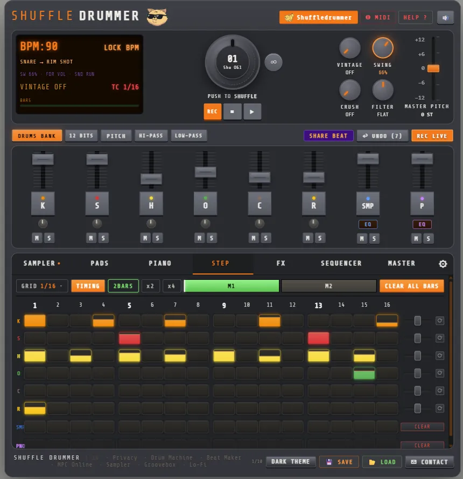Toggle the TIMING button

pyautogui.click(x=88, y=286)
